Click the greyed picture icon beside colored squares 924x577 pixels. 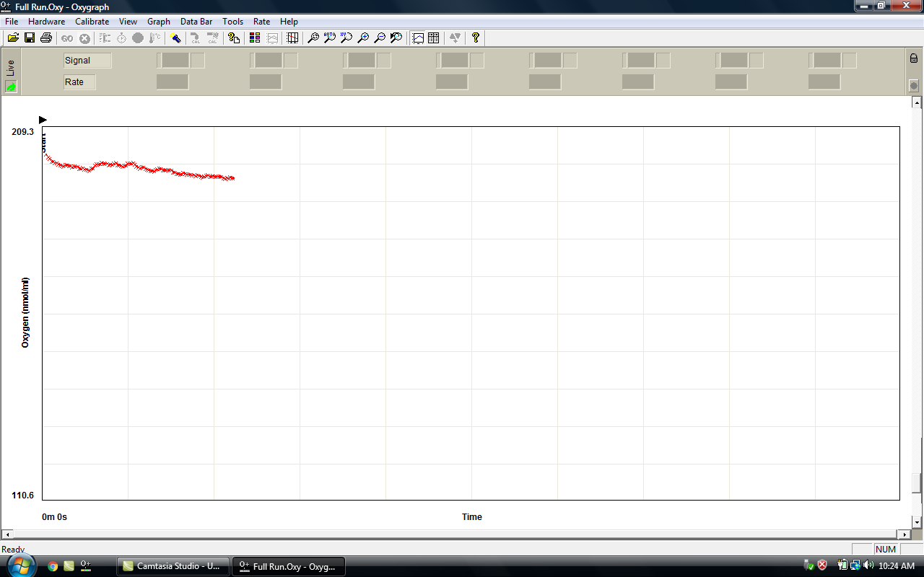272,38
